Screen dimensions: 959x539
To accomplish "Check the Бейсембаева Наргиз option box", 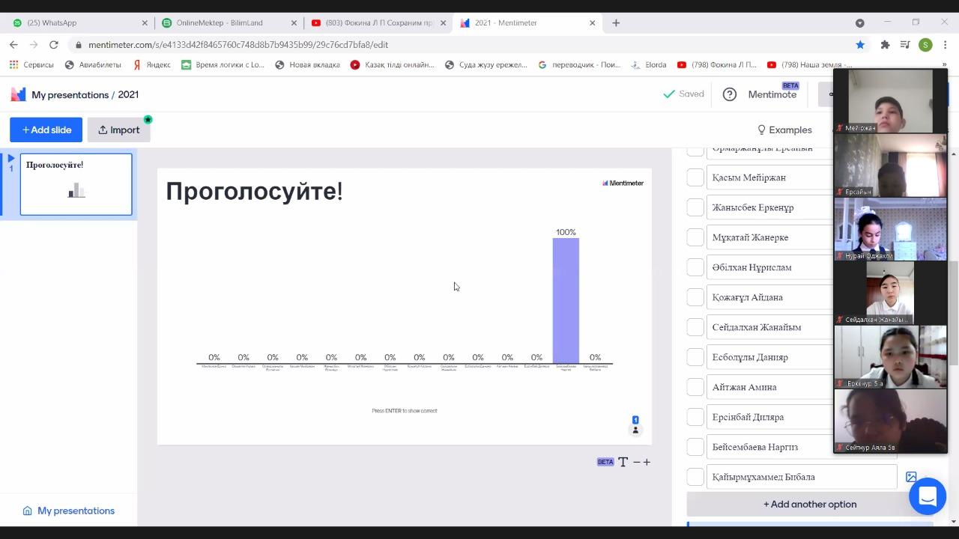I will (x=695, y=447).
